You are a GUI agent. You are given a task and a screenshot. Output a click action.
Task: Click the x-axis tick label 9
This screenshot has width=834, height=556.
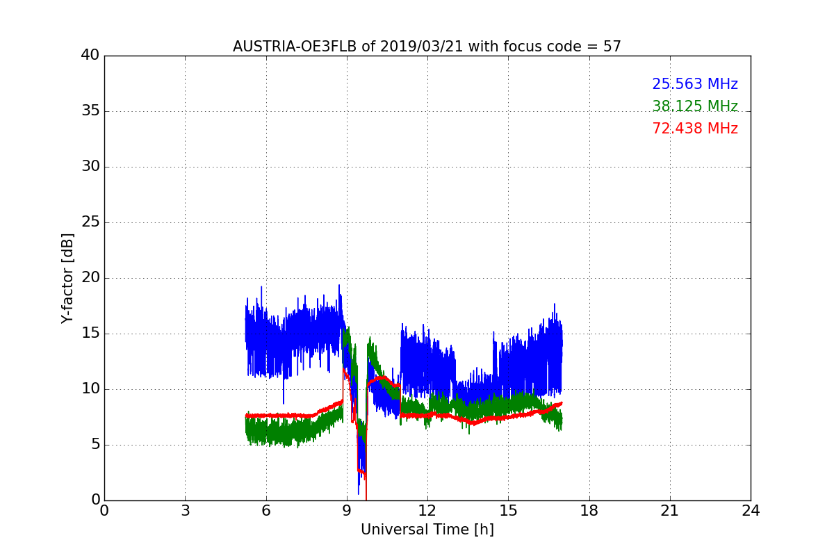[x=347, y=511]
